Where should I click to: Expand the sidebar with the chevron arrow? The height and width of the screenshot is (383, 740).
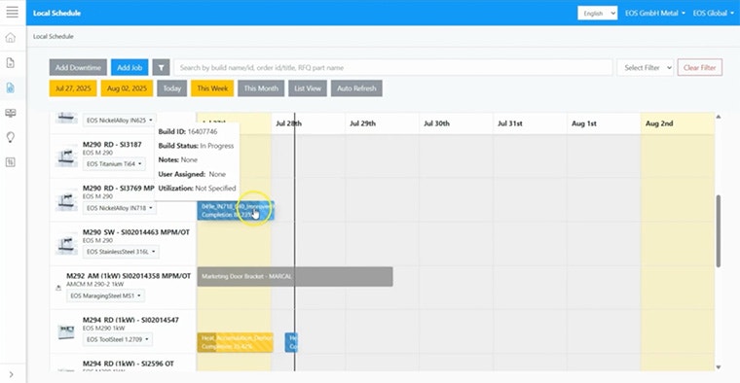pos(12,374)
